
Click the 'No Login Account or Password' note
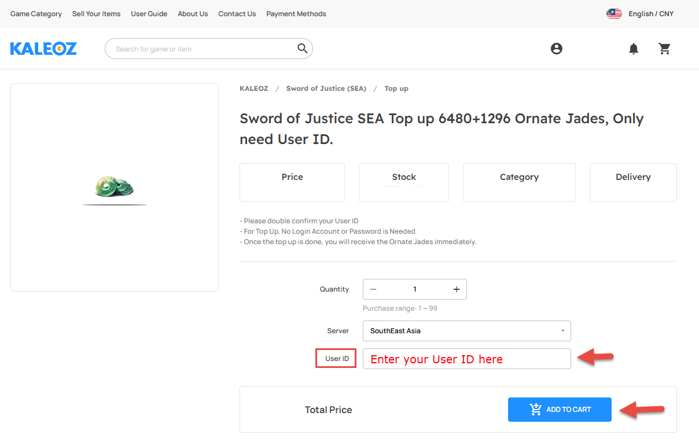click(328, 231)
